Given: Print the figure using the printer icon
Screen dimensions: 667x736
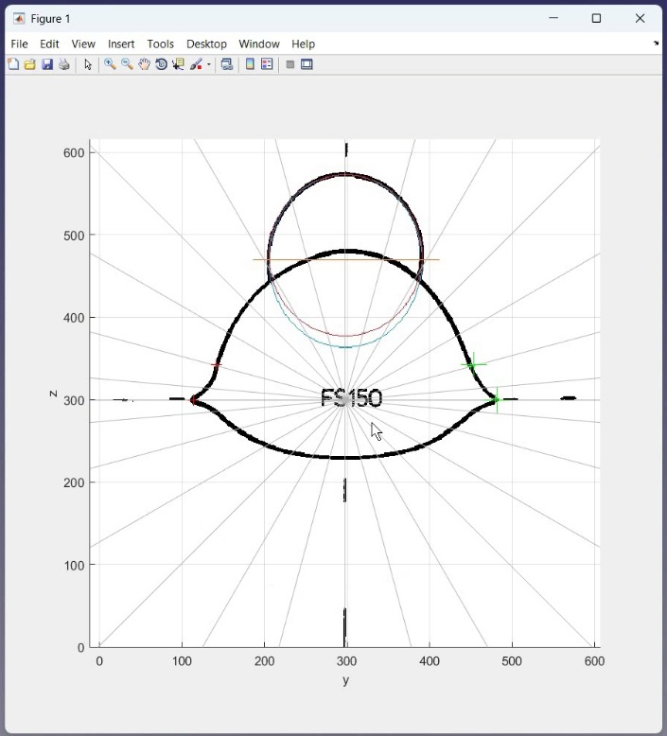Looking at the screenshot, I should pyautogui.click(x=63, y=64).
